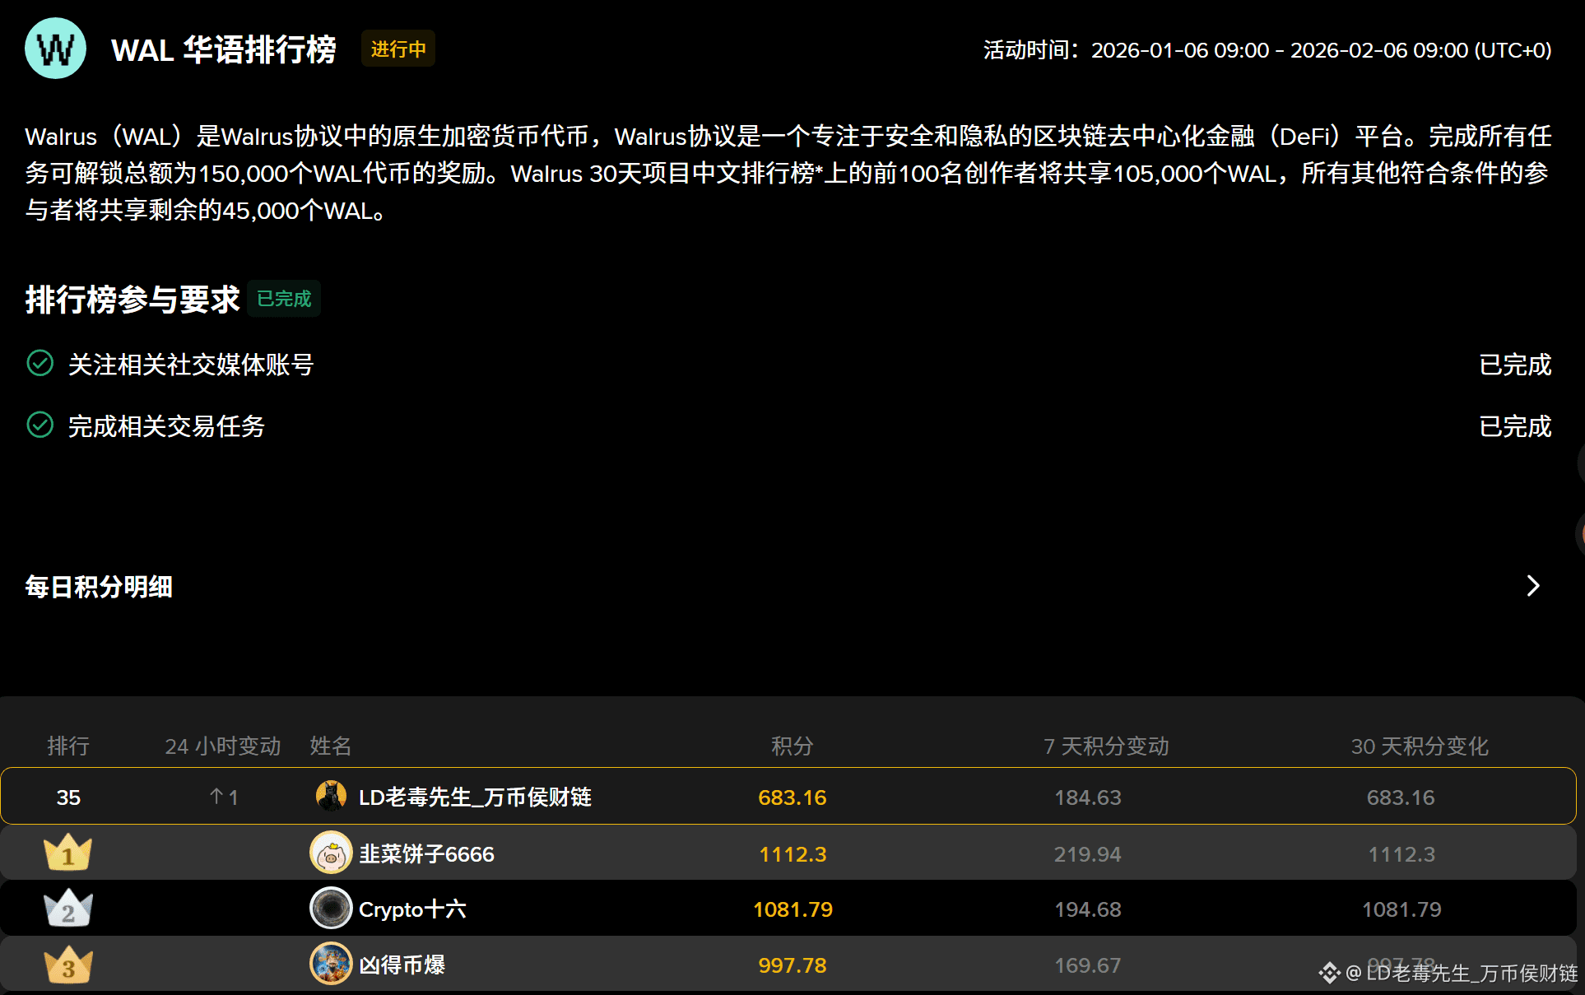Open the Crypto十六 username link
This screenshot has width=1585, height=995.
pyautogui.click(x=412, y=909)
